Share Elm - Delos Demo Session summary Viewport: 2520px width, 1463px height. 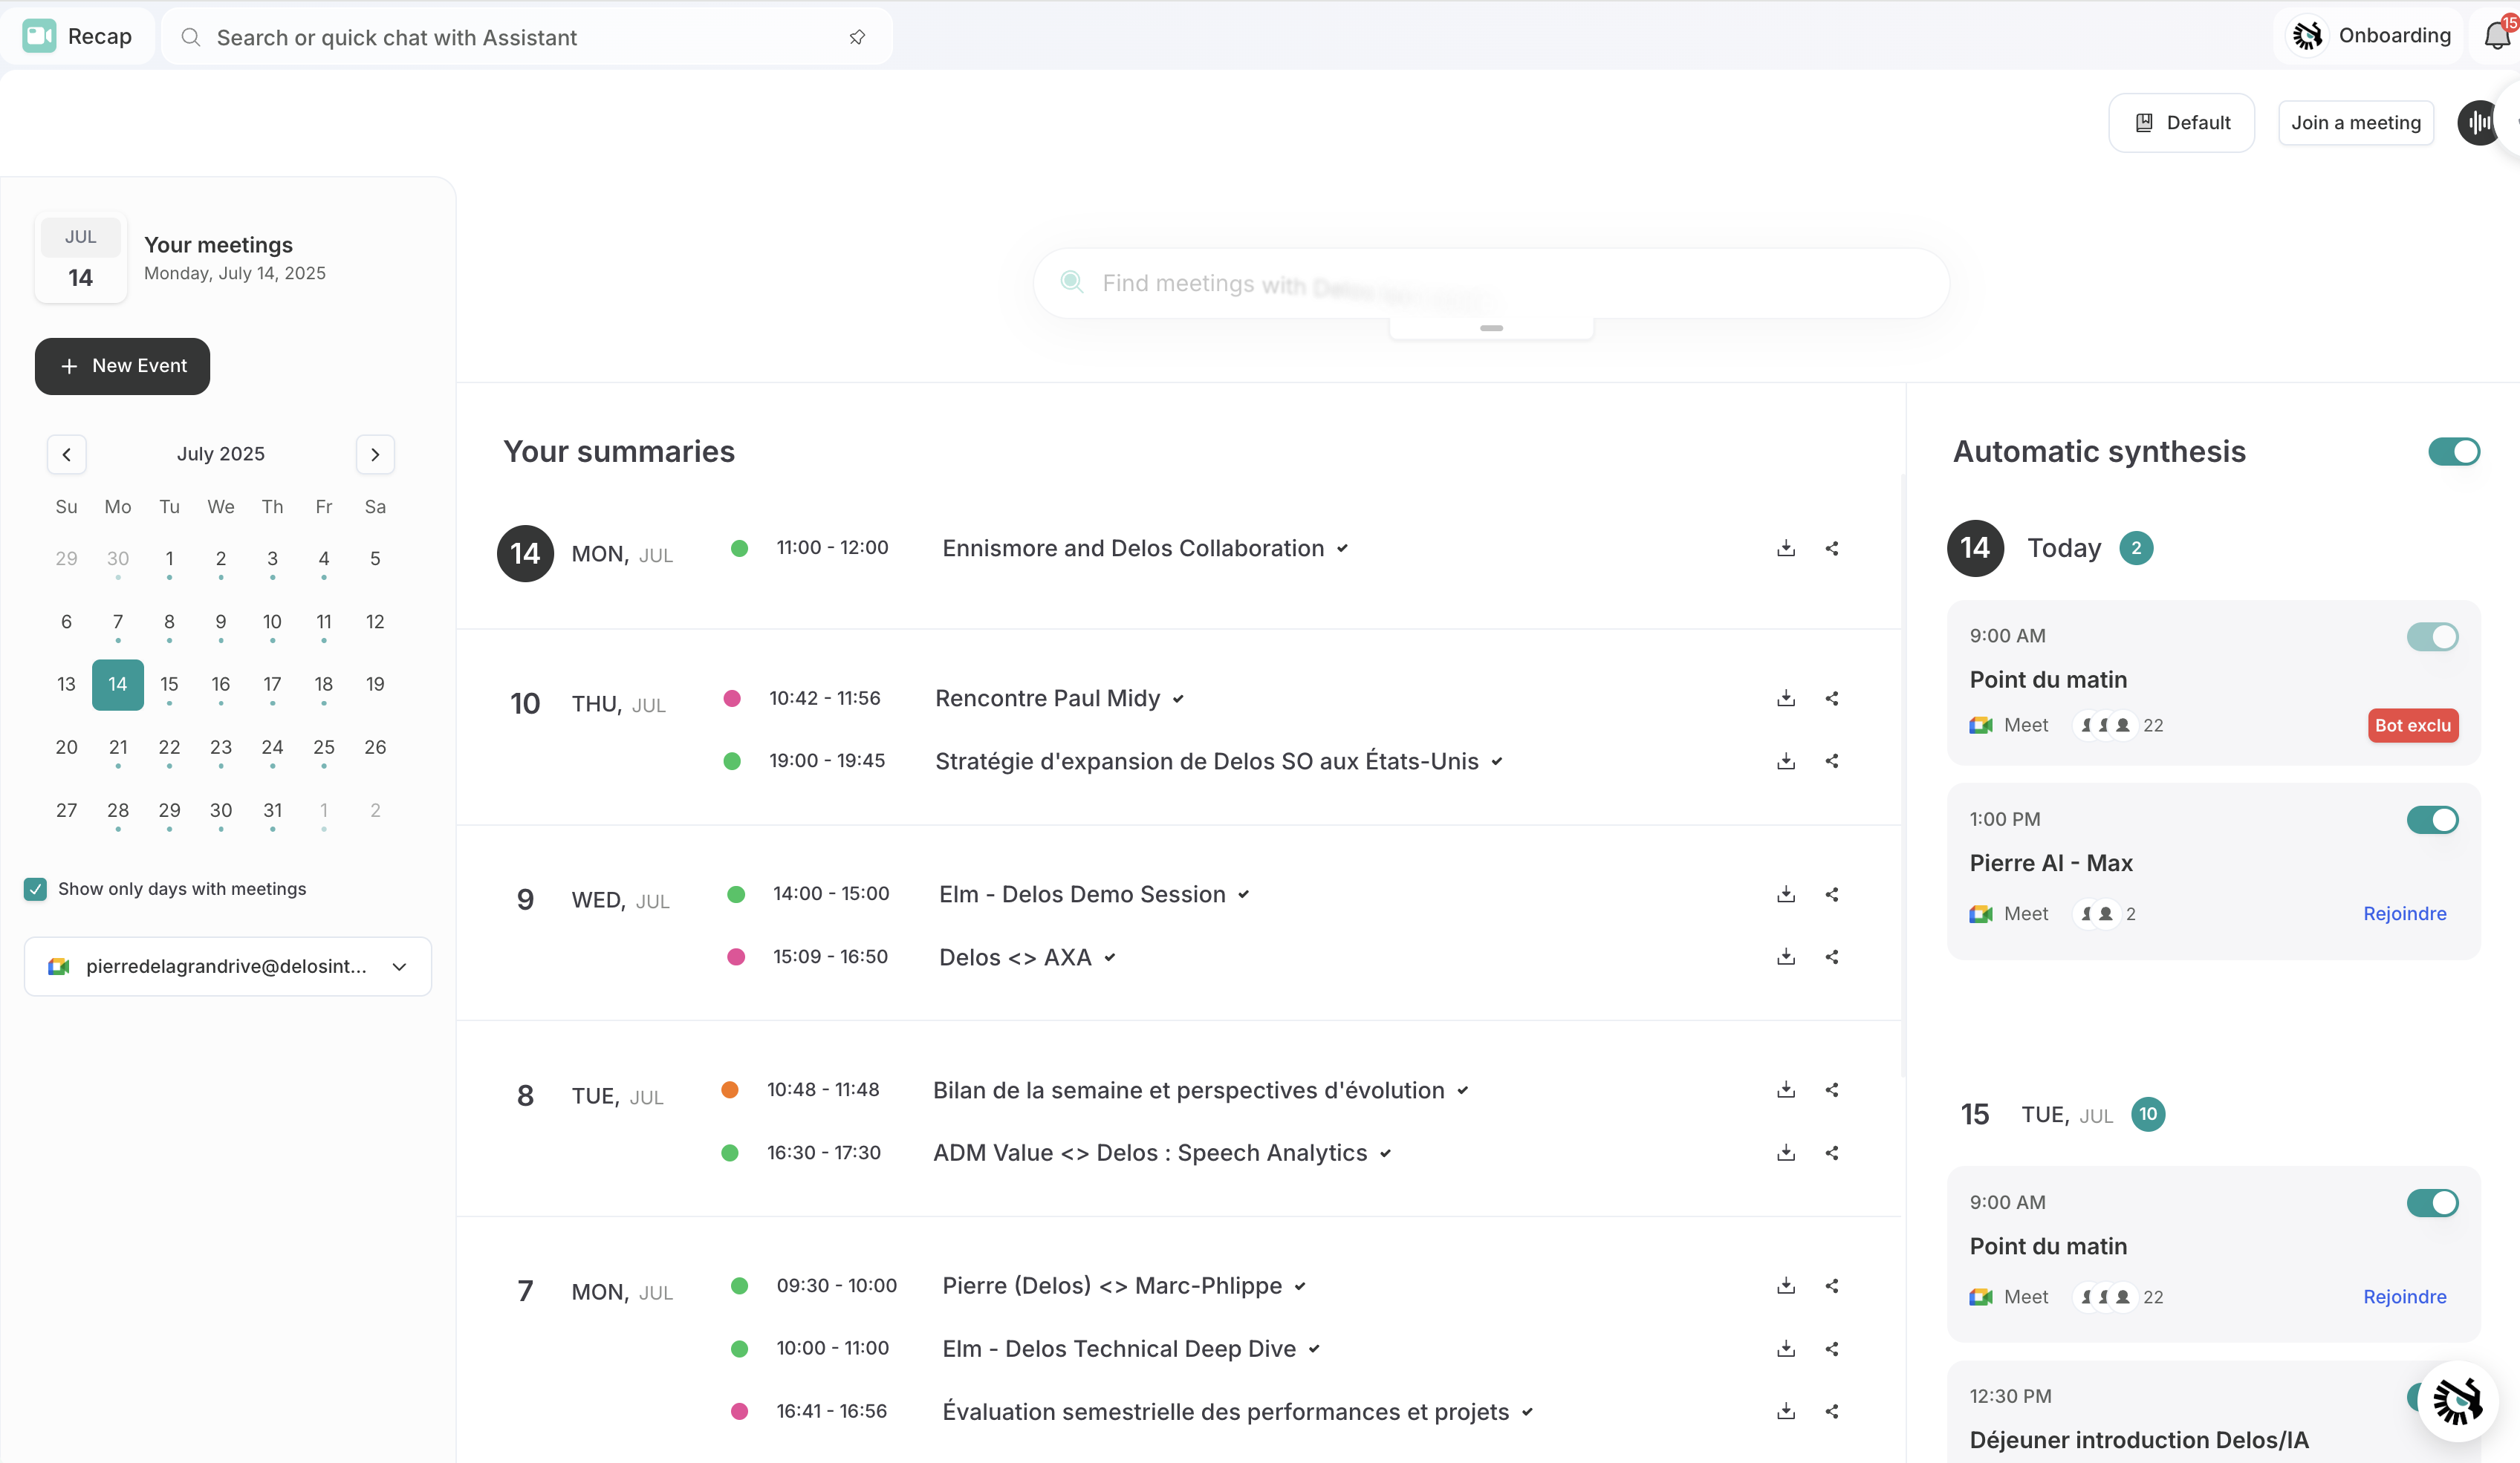click(1832, 894)
